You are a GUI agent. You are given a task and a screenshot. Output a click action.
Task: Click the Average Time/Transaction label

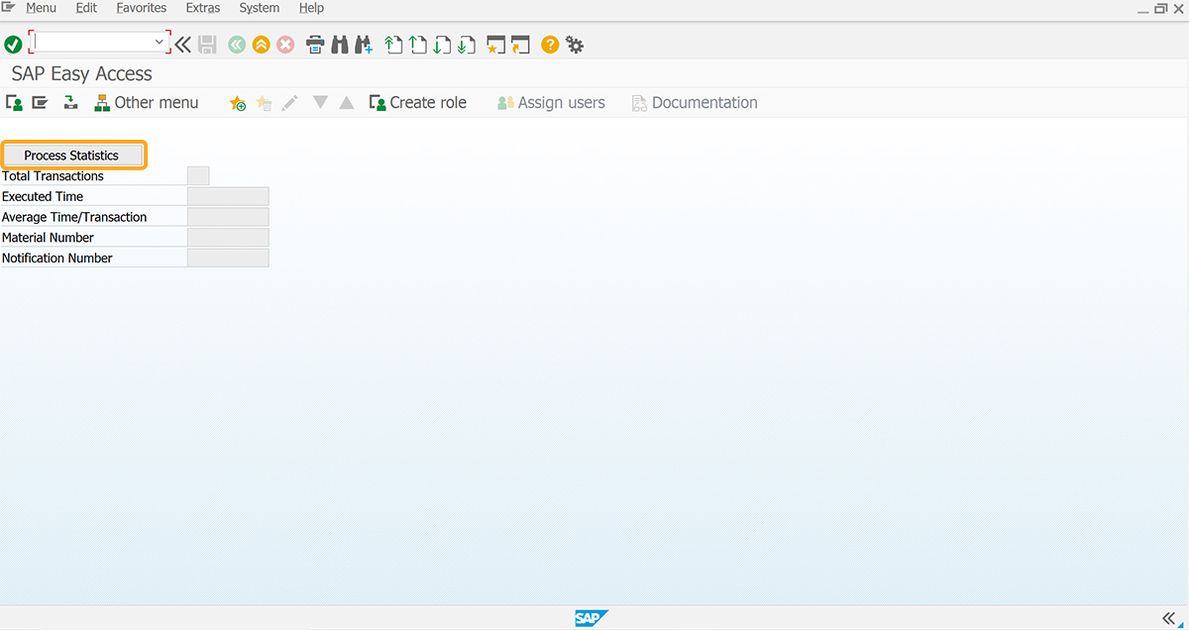point(74,217)
